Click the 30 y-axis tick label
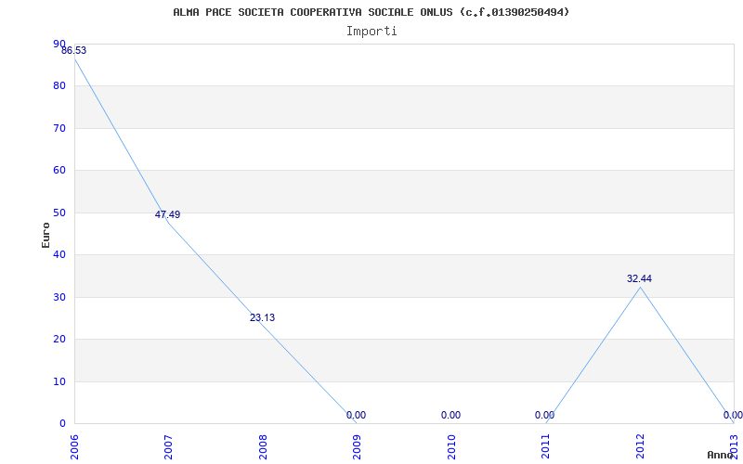 [59, 297]
